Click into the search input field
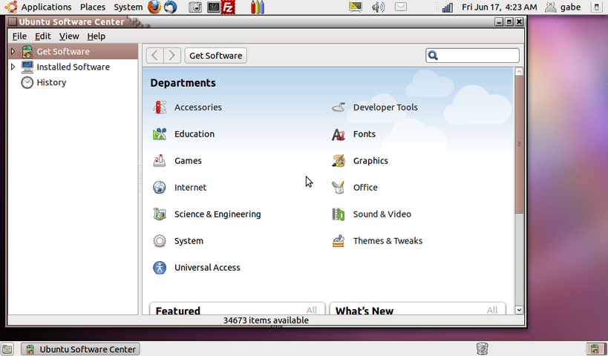Viewport: 608px width, 356px height. [x=472, y=56]
